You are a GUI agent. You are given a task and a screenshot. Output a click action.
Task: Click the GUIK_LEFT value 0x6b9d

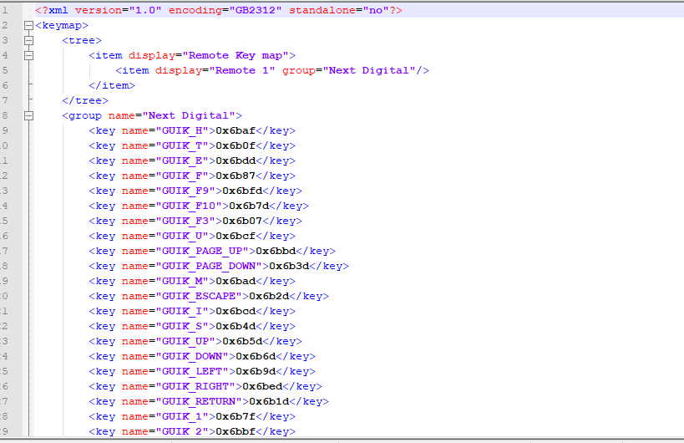click(x=256, y=371)
